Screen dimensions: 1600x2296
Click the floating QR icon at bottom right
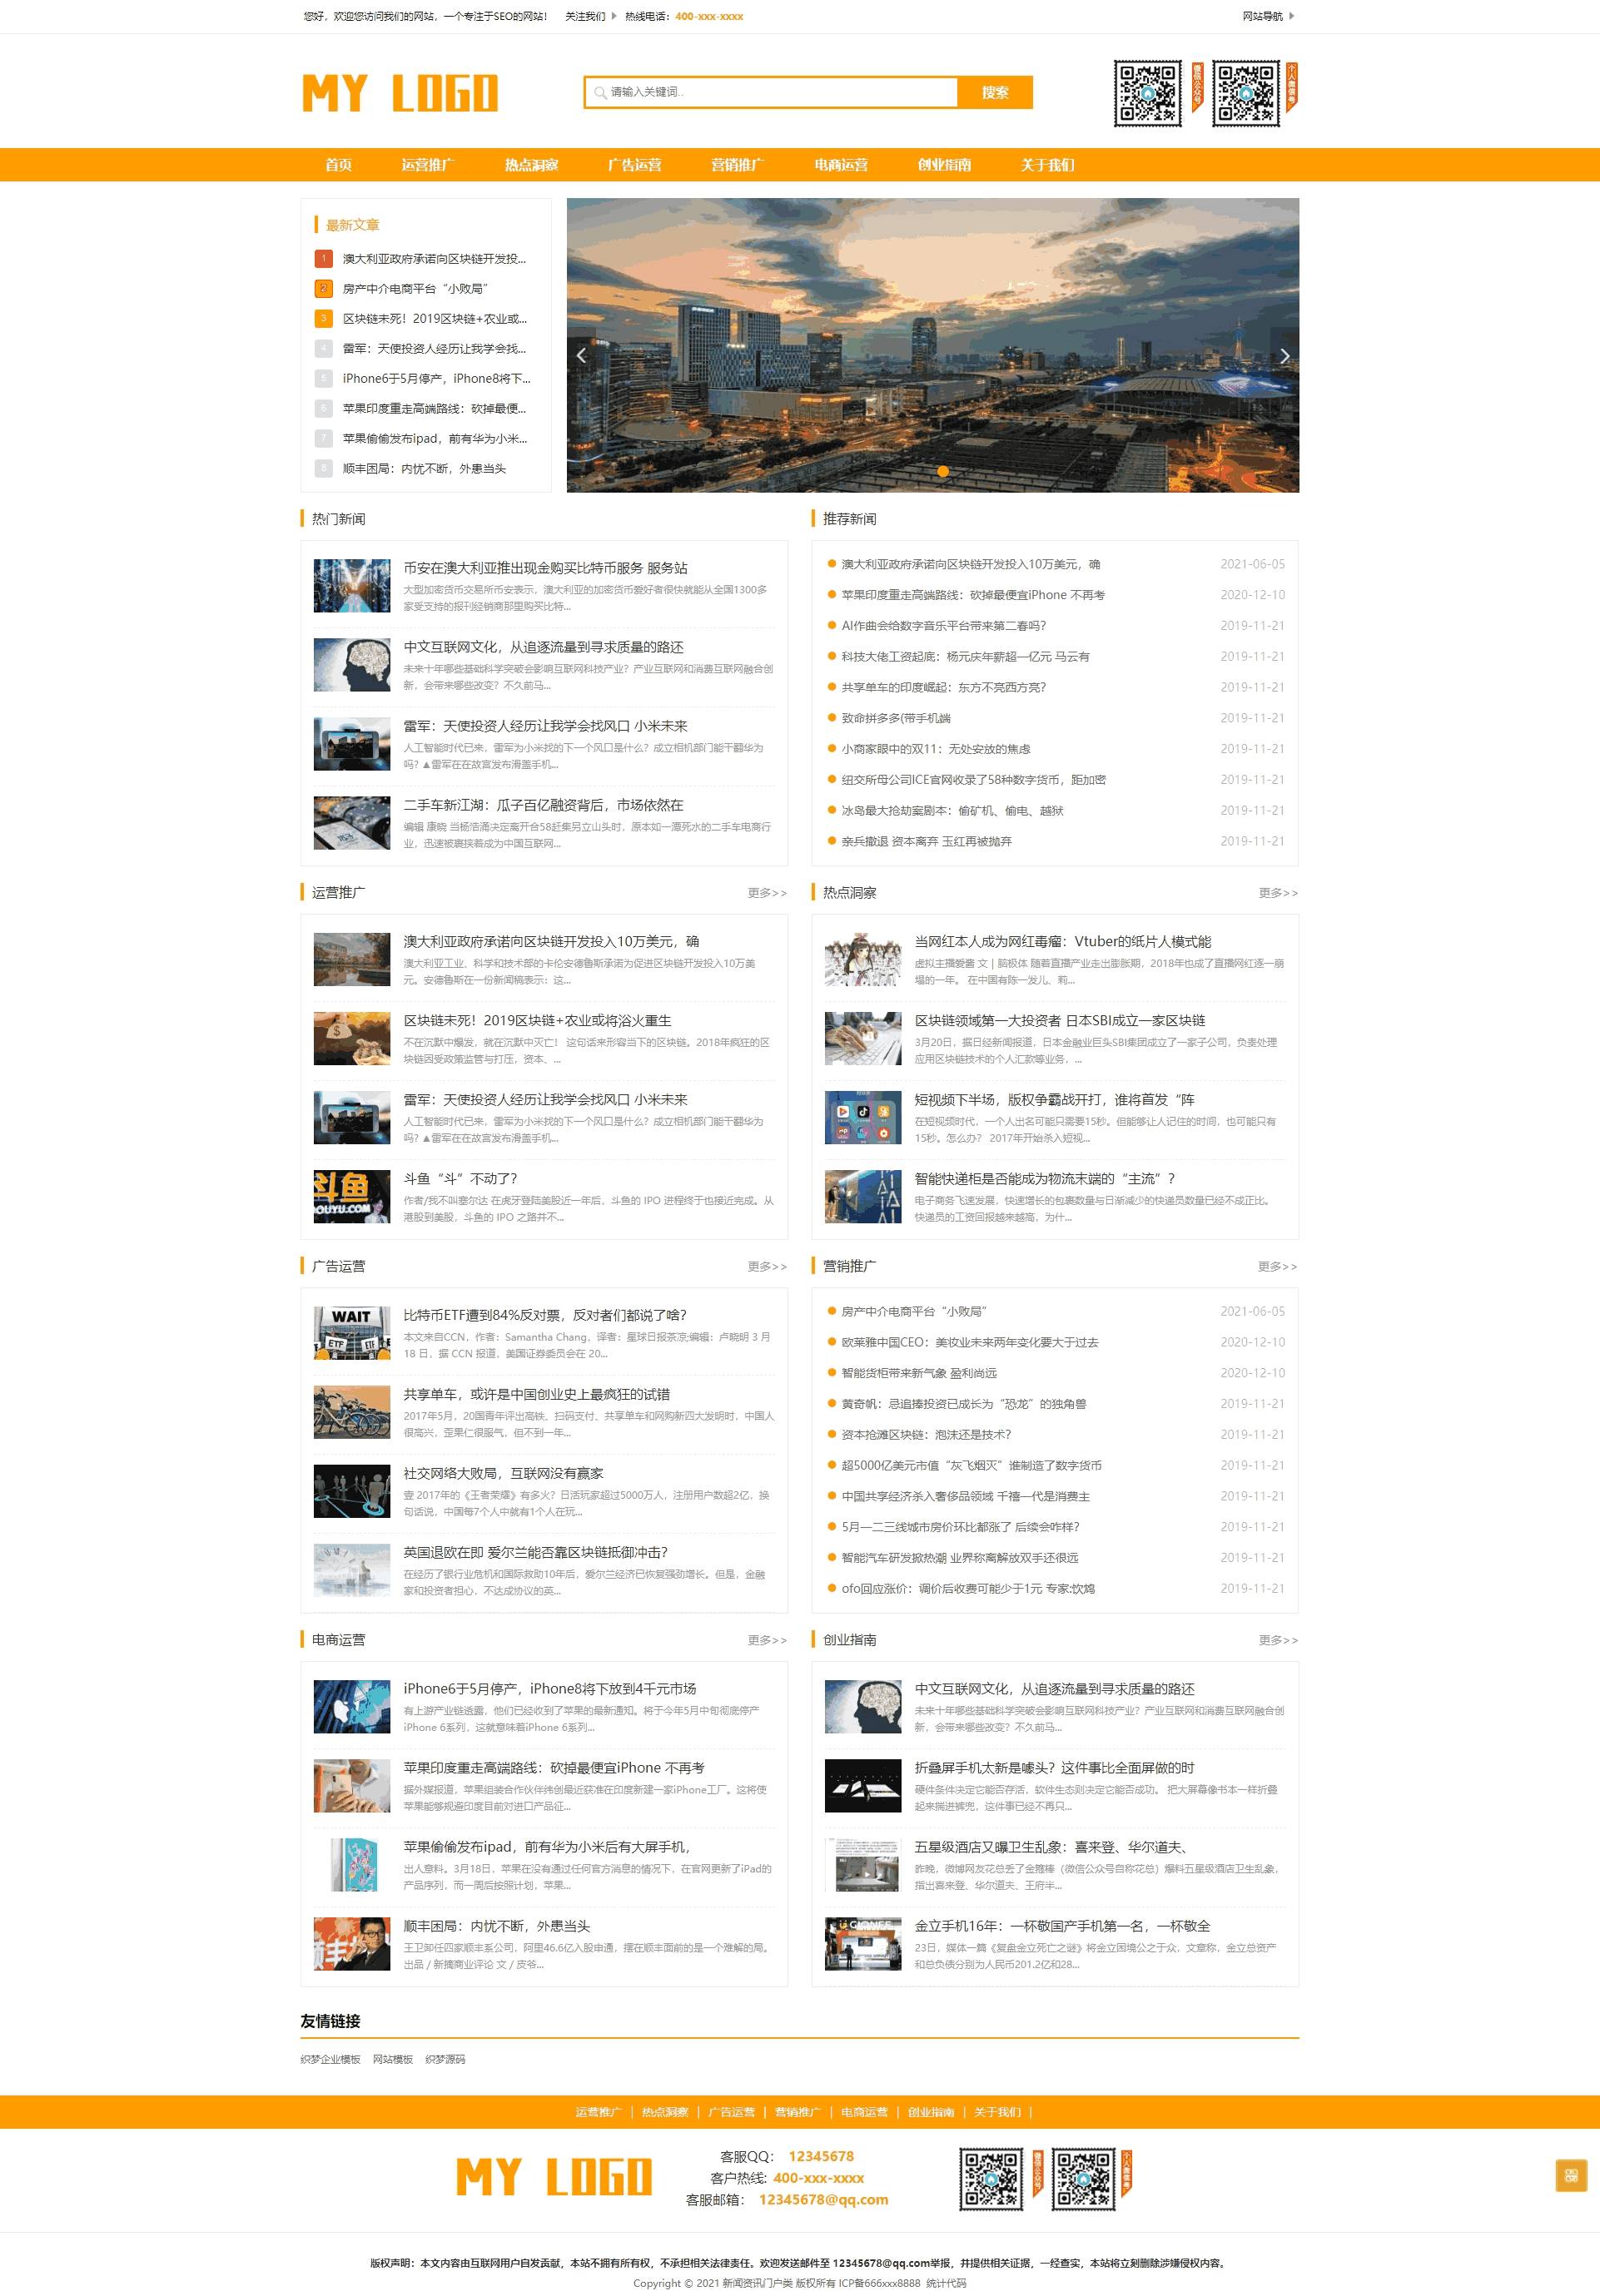pyautogui.click(x=1570, y=2175)
